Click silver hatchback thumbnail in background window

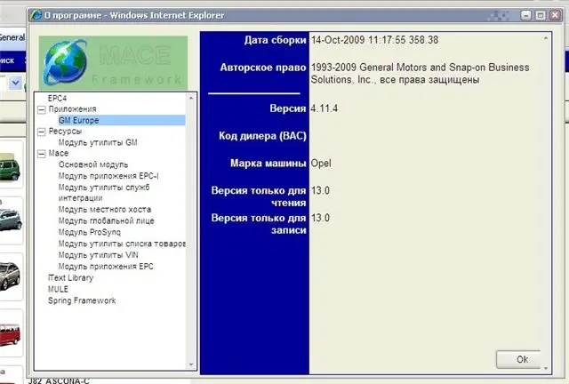[11, 220]
